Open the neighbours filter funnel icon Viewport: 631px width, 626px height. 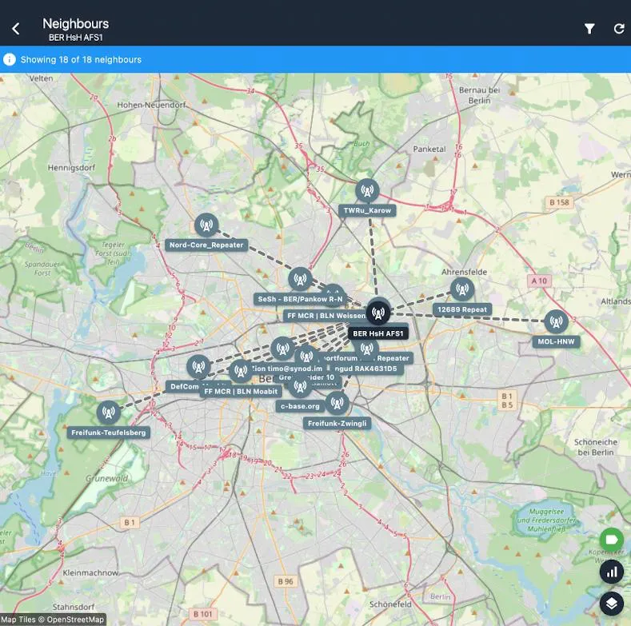click(589, 29)
